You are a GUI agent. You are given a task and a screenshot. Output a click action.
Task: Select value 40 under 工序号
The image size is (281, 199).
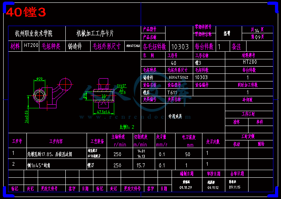coord(174,63)
